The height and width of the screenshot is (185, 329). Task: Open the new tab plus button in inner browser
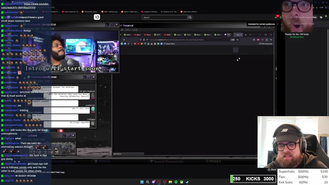pyautogui.click(x=246, y=35)
